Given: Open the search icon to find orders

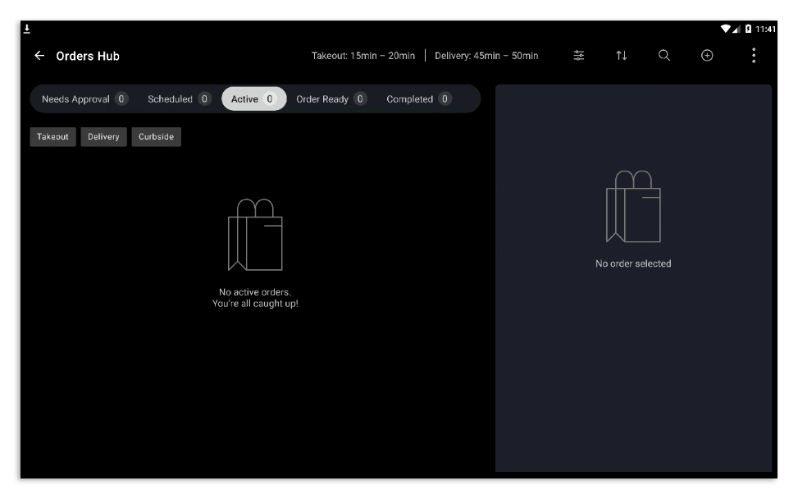Looking at the screenshot, I should 663,56.
